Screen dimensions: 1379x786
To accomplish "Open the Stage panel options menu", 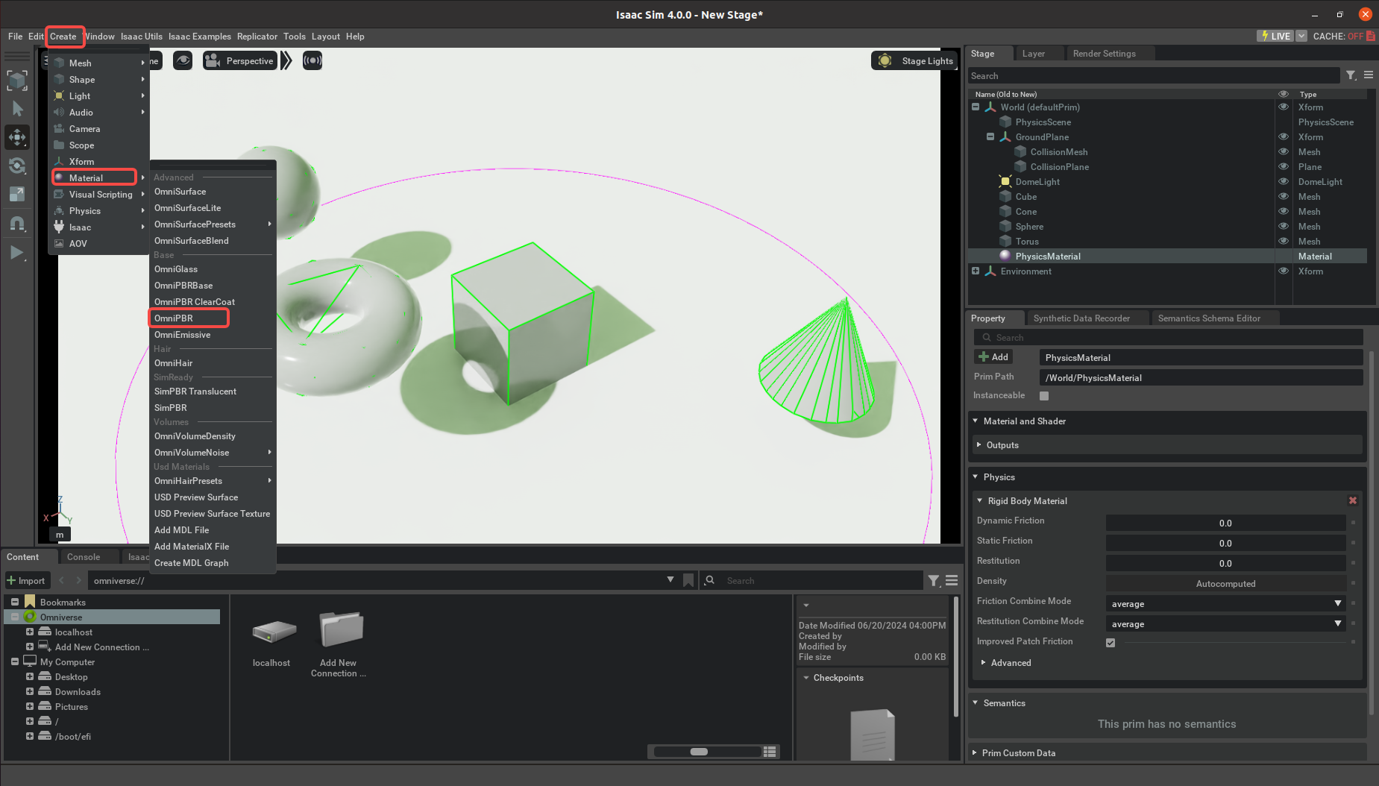I will (1369, 75).
